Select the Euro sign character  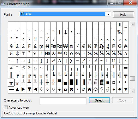83,46
